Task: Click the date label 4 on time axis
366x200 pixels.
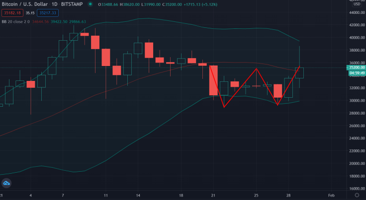Action: tap(30, 196)
